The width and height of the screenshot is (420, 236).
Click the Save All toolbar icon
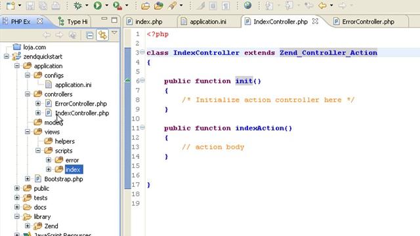43,5
